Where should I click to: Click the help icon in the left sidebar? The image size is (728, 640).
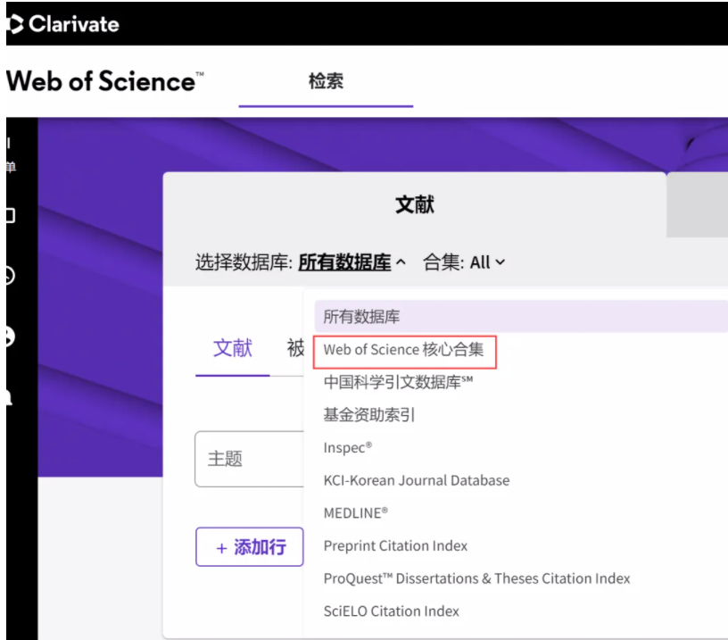(x=7, y=336)
